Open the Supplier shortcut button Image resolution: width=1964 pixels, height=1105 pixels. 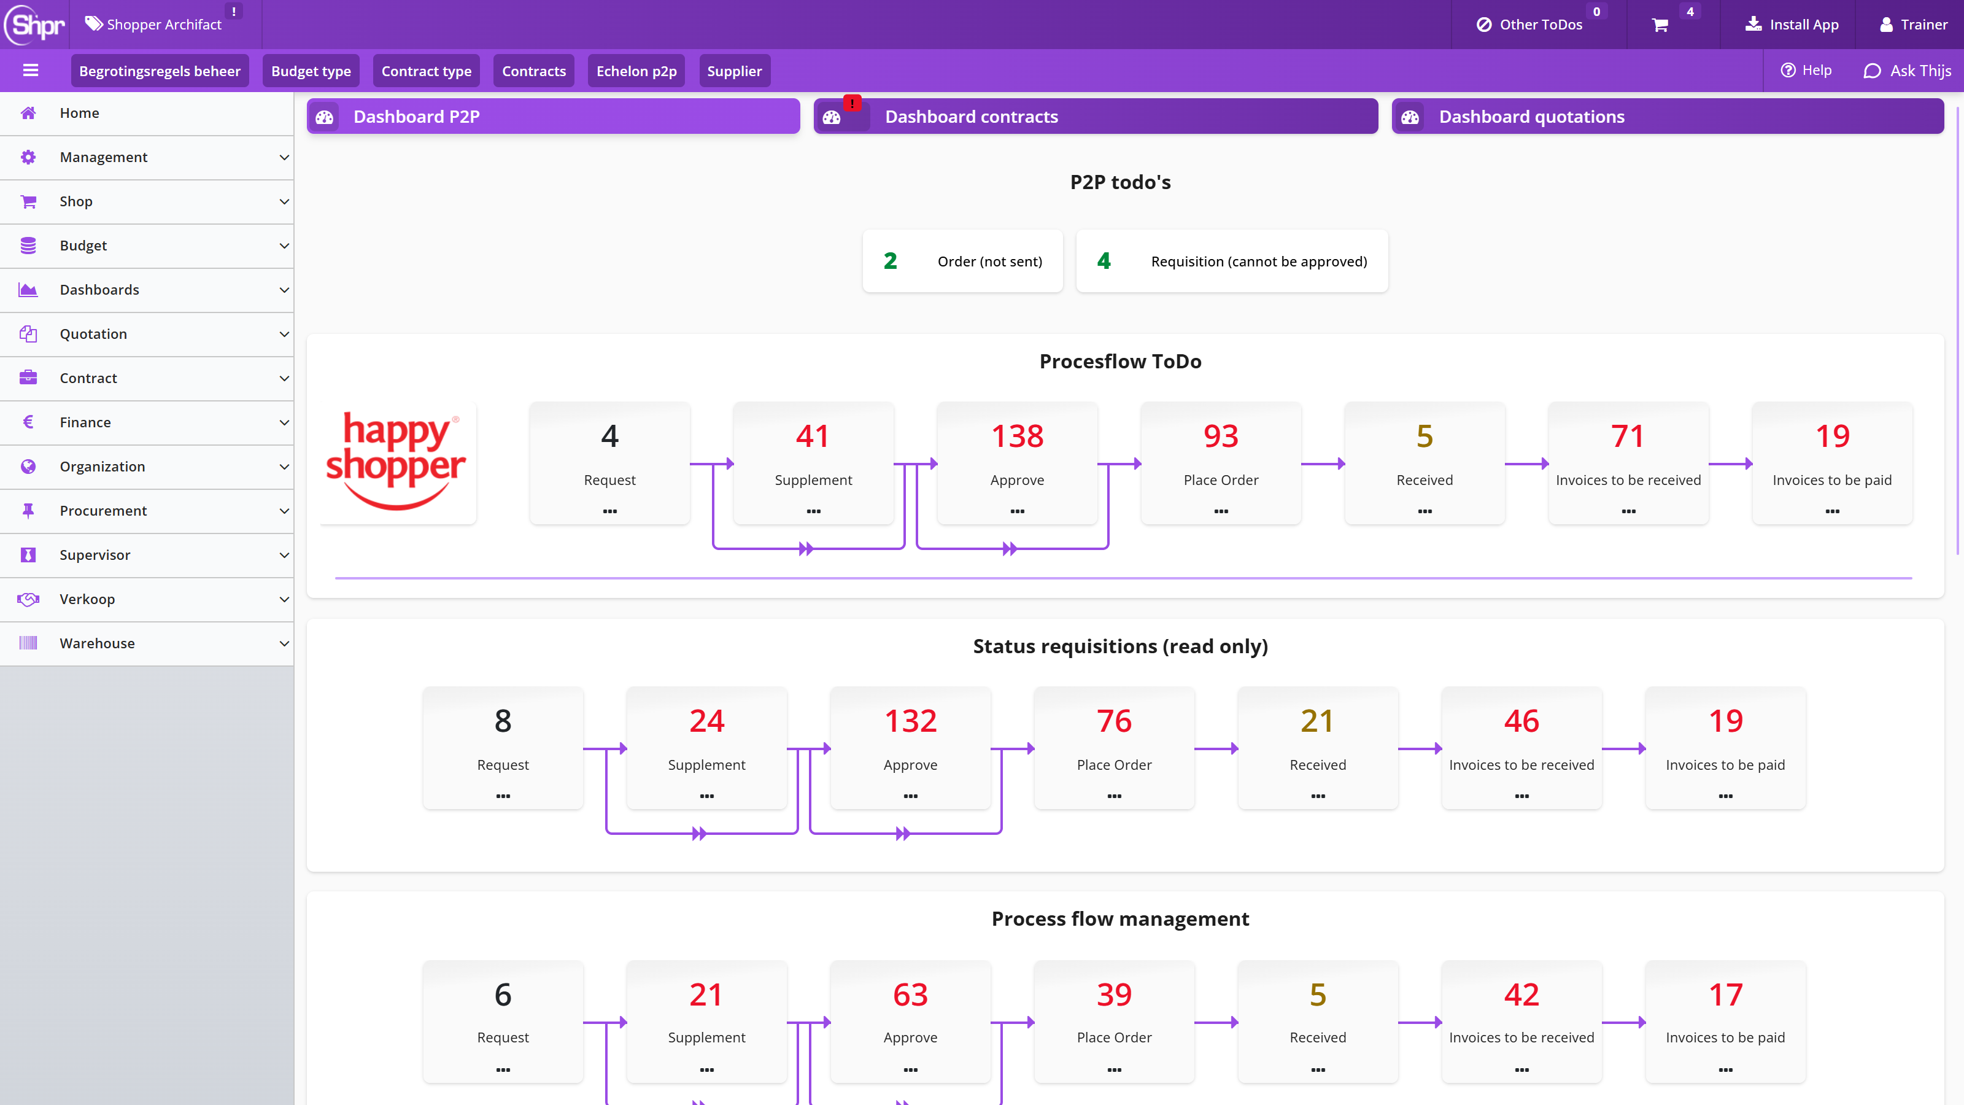(734, 71)
